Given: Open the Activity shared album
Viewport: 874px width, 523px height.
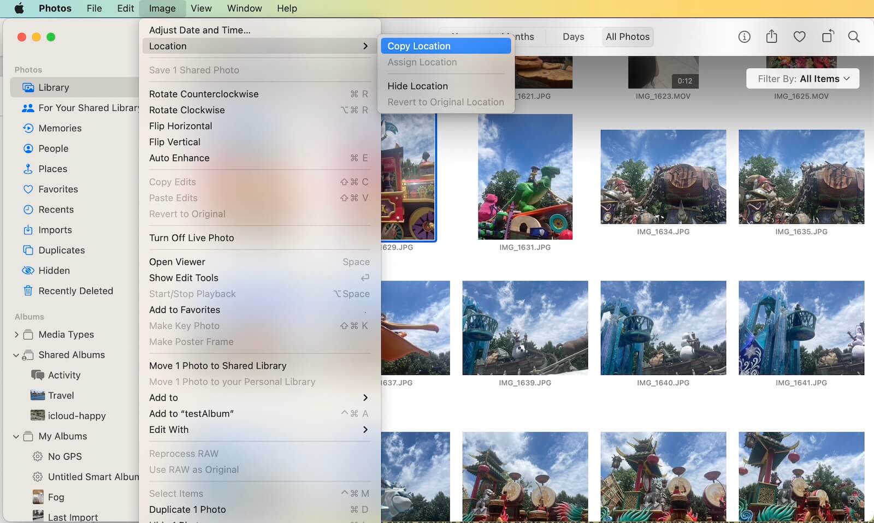Looking at the screenshot, I should point(64,375).
